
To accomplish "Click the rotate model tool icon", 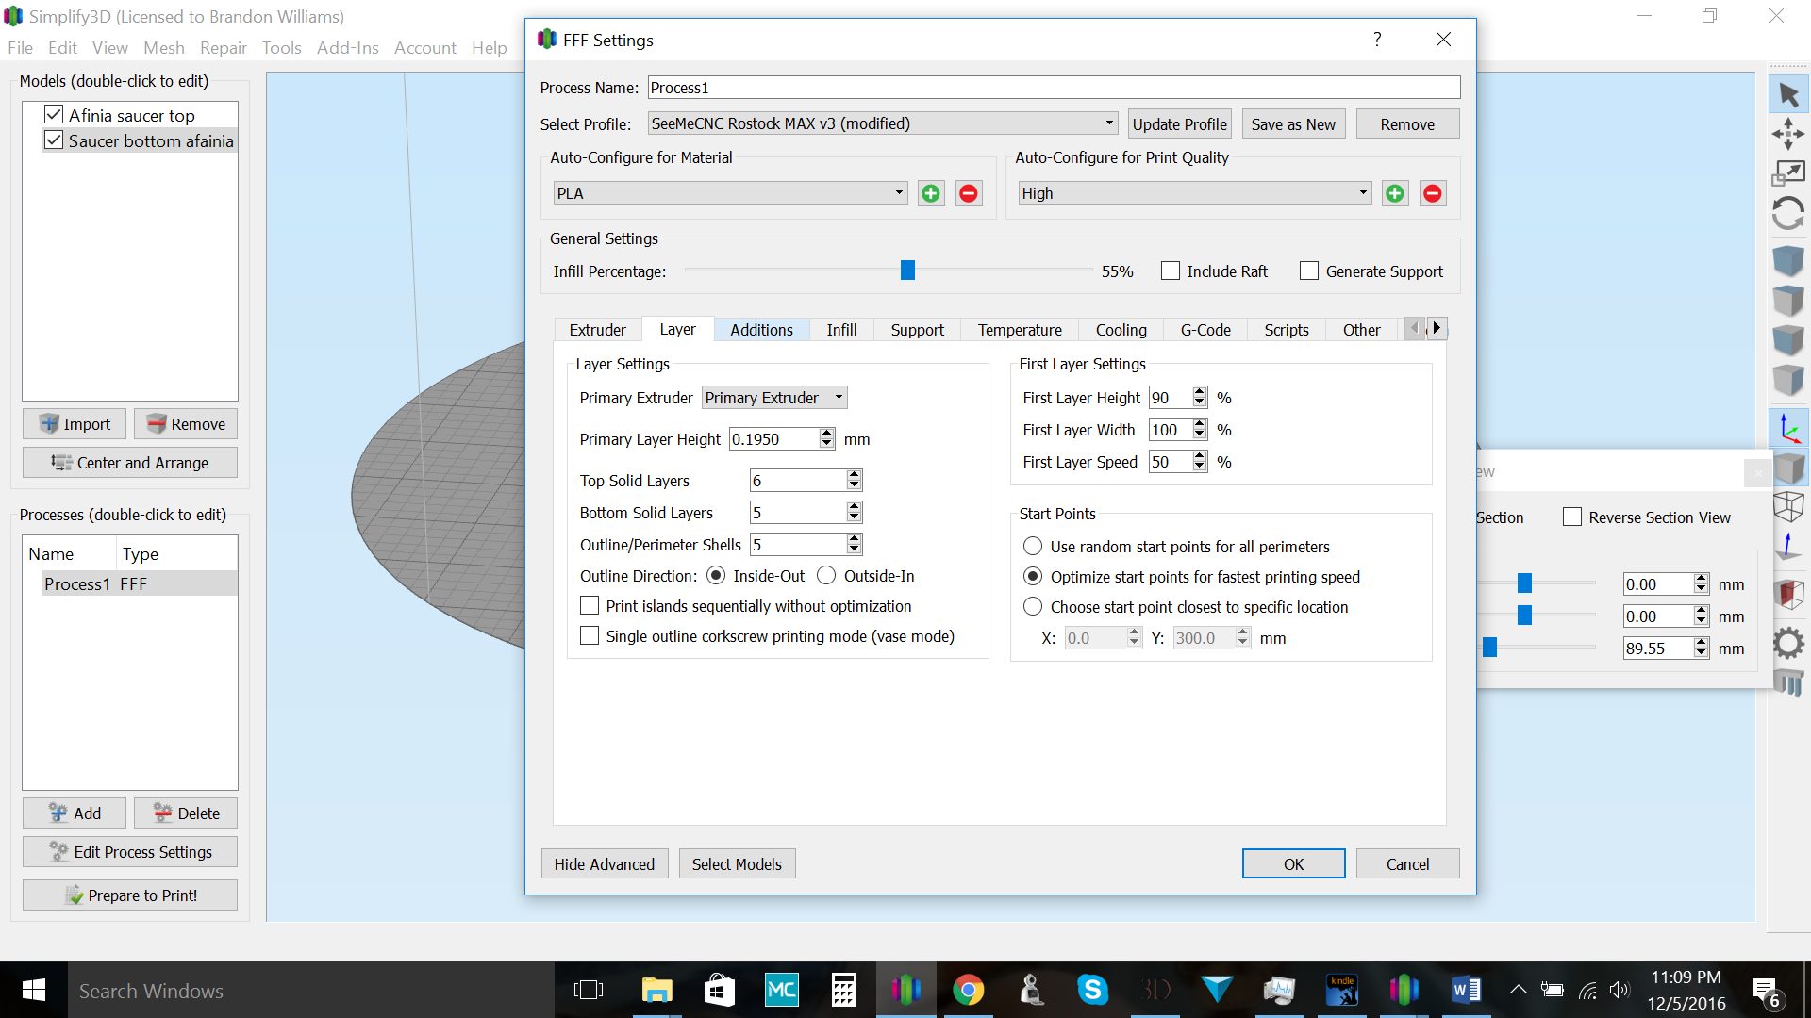I will [1788, 214].
